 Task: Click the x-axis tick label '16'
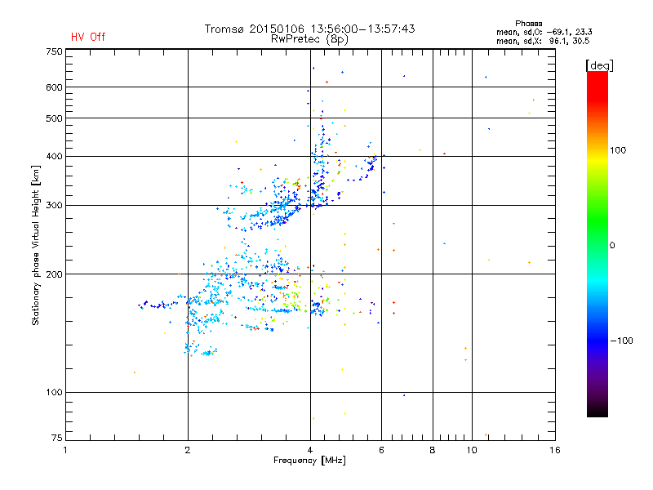[555, 450]
